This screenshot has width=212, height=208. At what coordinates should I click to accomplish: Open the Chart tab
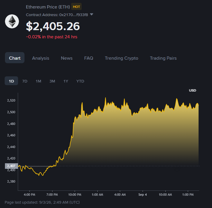15,58
